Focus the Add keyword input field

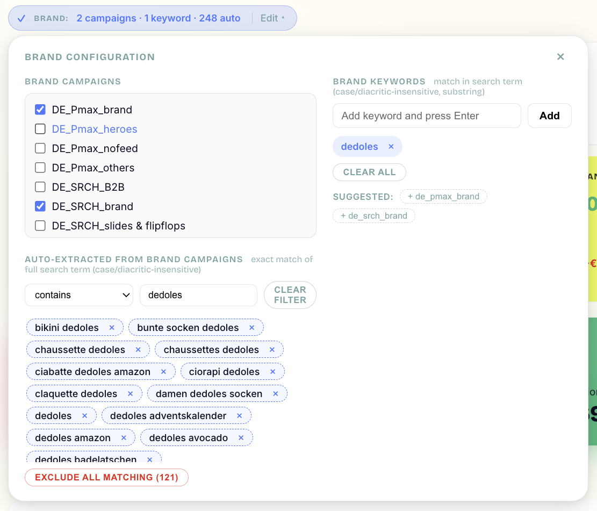pos(427,116)
